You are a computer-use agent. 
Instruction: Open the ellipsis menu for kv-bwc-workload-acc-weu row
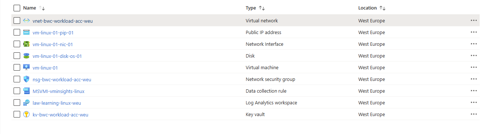click(474, 114)
